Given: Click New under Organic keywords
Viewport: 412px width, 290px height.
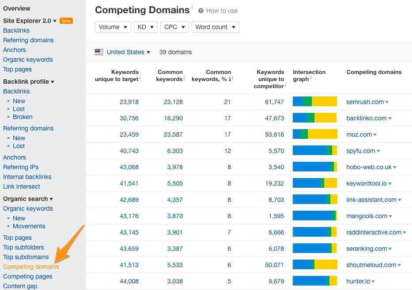Looking at the screenshot, I should coord(19,218).
